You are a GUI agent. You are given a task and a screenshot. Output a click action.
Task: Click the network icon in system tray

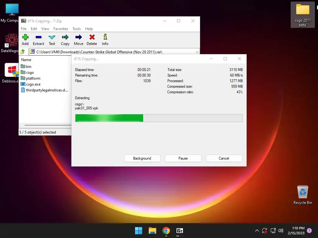273,231
